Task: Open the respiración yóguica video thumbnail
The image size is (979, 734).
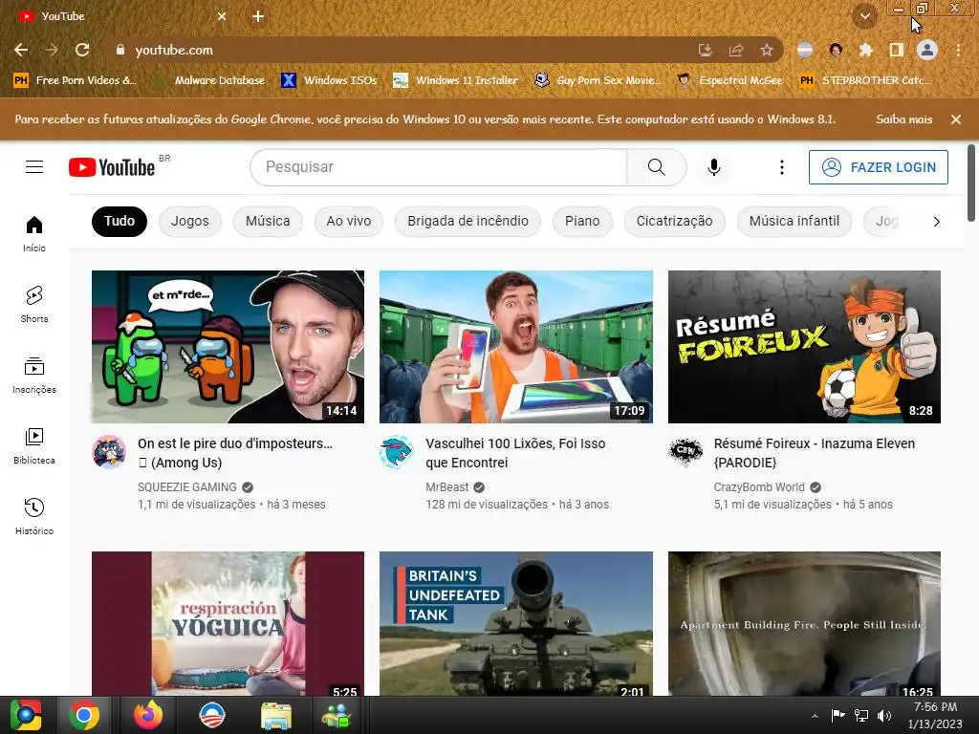Action: 228,623
